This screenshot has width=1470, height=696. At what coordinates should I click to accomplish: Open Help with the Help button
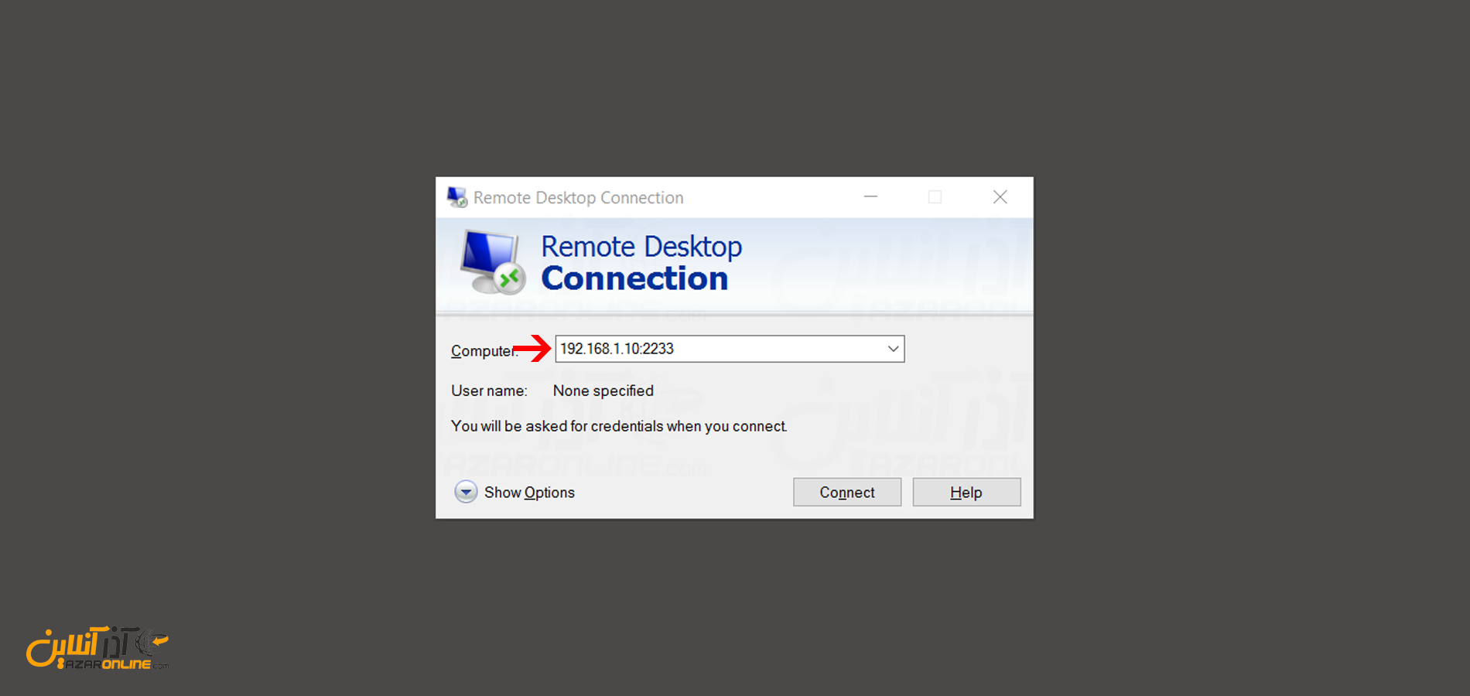click(x=966, y=492)
